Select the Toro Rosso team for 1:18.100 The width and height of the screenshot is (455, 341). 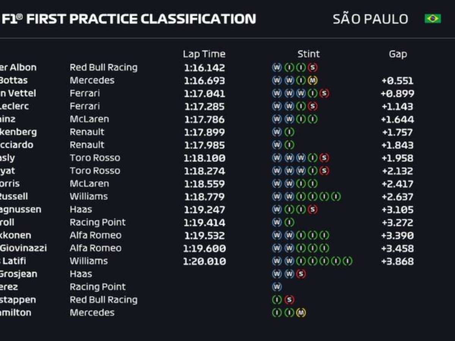click(x=95, y=158)
